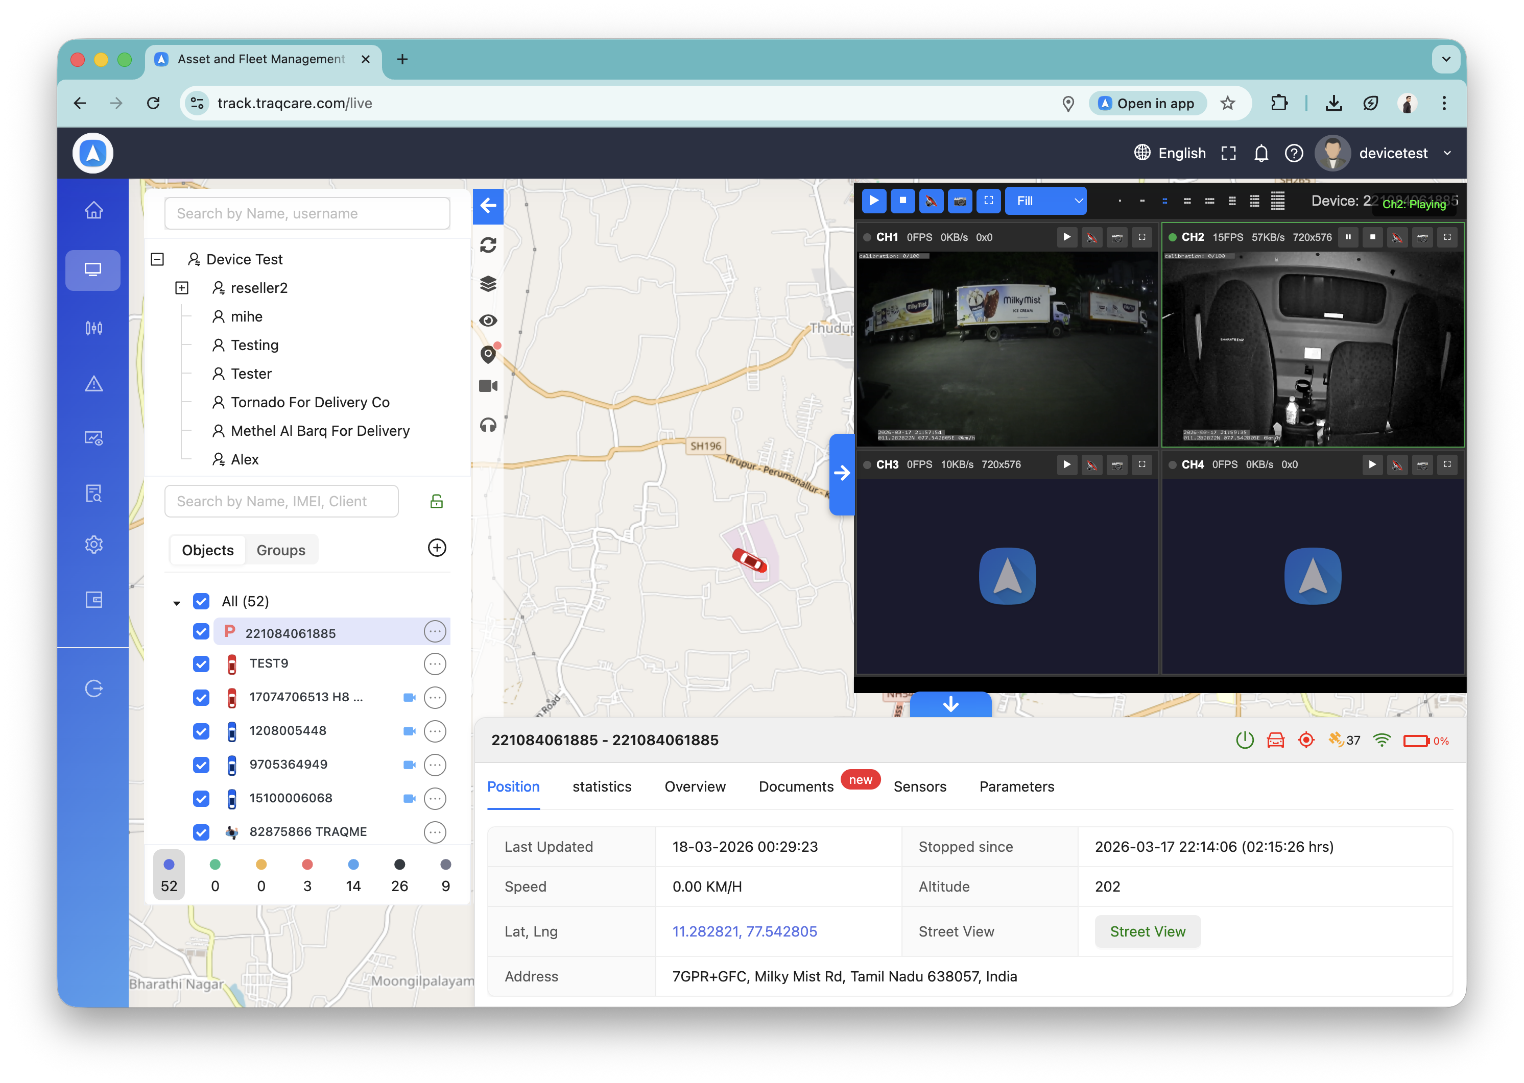Screen dimensions: 1524x1083
Task: Take snapshot from video toolbar camera icon
Action: (x=960, y=201)
